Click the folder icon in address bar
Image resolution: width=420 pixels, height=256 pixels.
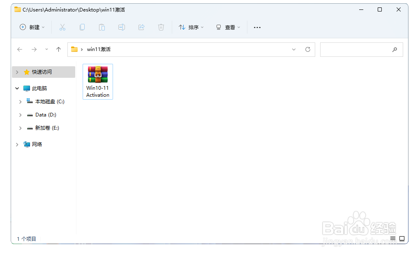click(x=74, y=49)
